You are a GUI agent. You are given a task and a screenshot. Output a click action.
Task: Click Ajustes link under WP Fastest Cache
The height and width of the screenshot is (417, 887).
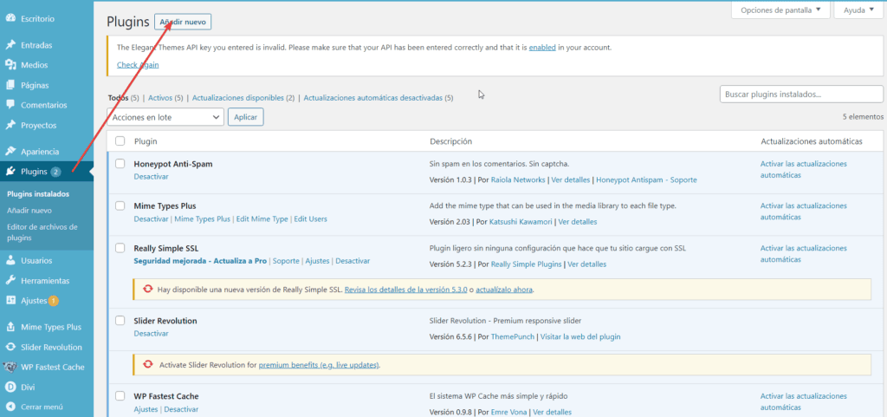tap(146, 409)
